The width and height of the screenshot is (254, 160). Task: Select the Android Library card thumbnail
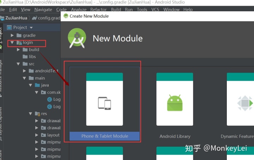click(175, 99)
